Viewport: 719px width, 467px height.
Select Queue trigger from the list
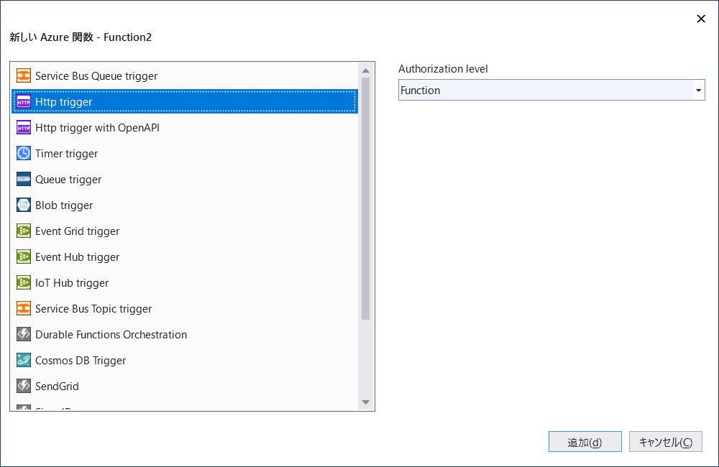[184, 179]
